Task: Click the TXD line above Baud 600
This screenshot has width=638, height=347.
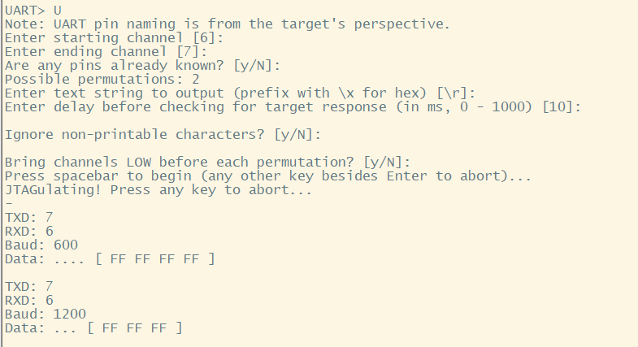Action: coord(28,218)
